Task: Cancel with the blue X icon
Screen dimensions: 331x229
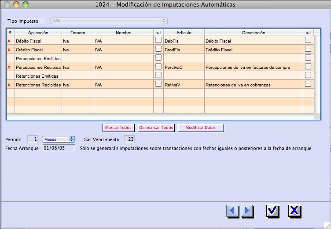Action: click(x=294, y=211)
